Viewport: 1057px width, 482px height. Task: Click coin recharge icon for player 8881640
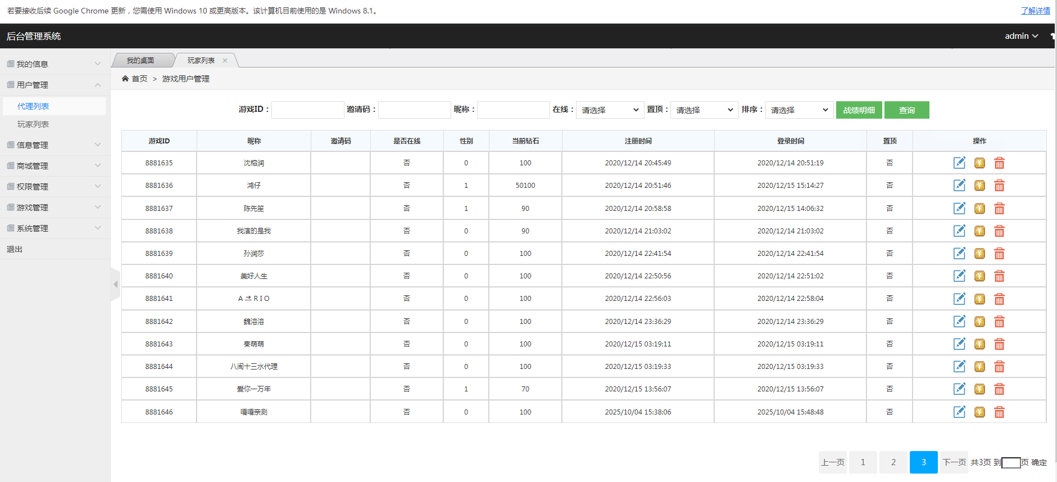click(x=979, y=276)
